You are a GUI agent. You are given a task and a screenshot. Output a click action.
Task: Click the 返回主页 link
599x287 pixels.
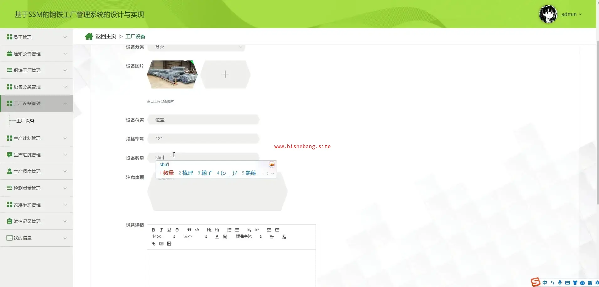106,36
